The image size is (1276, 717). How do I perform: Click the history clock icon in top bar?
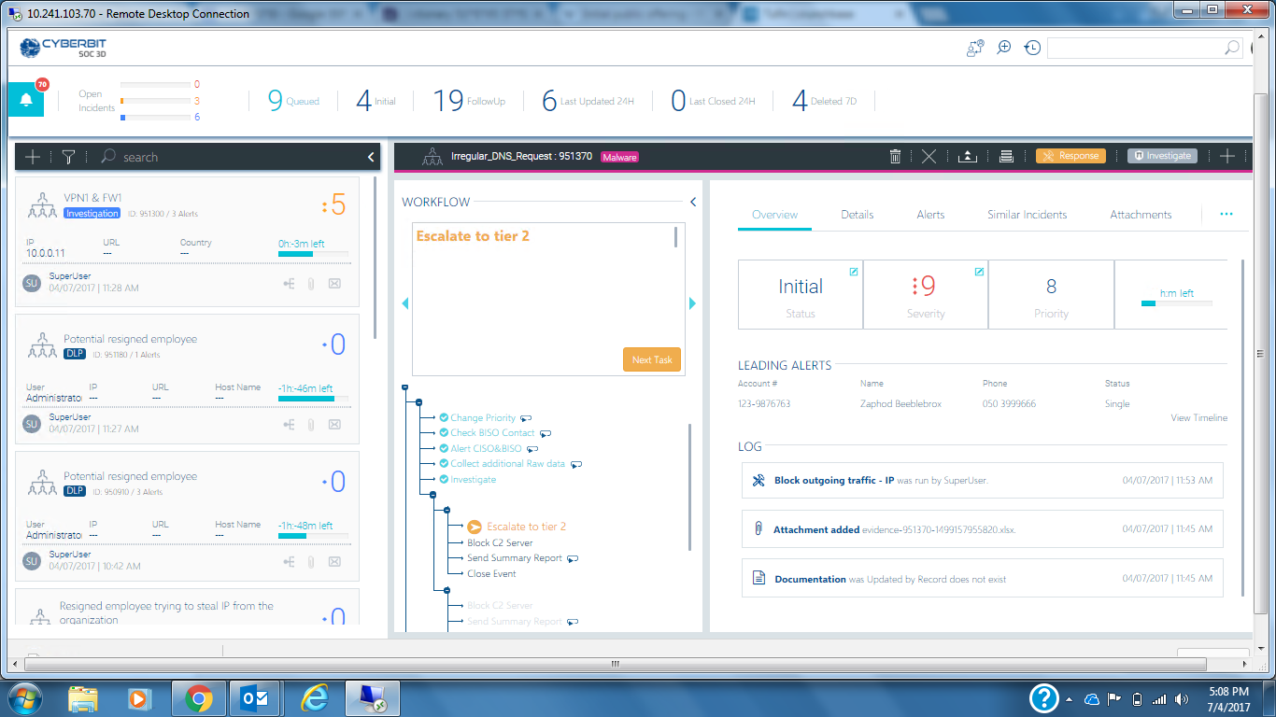point(1032,48)
